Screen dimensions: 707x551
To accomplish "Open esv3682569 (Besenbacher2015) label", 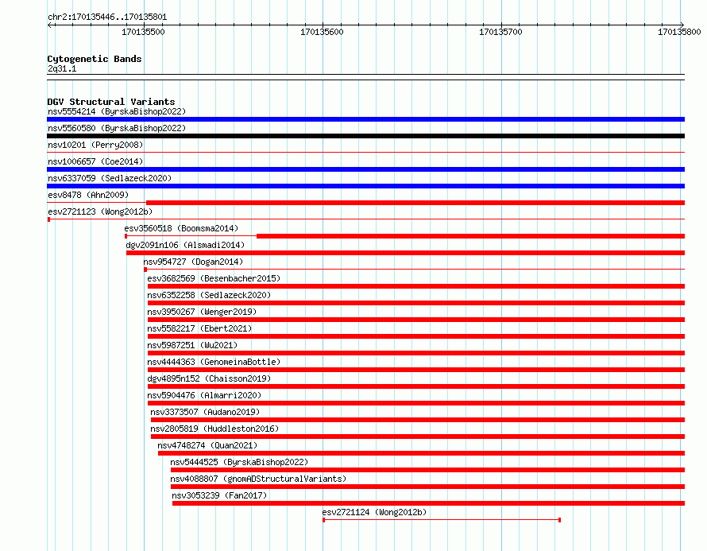I will tap(214, 278).
